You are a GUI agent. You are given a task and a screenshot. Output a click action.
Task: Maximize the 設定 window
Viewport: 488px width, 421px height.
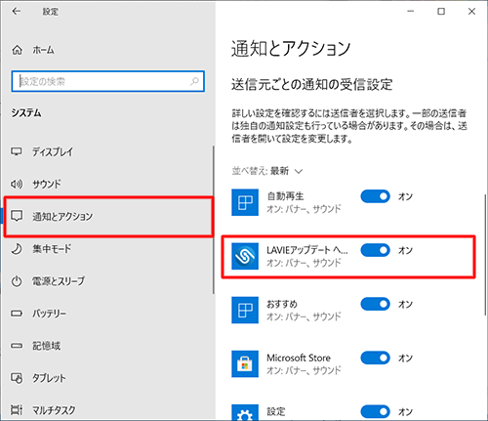[441, 12]
